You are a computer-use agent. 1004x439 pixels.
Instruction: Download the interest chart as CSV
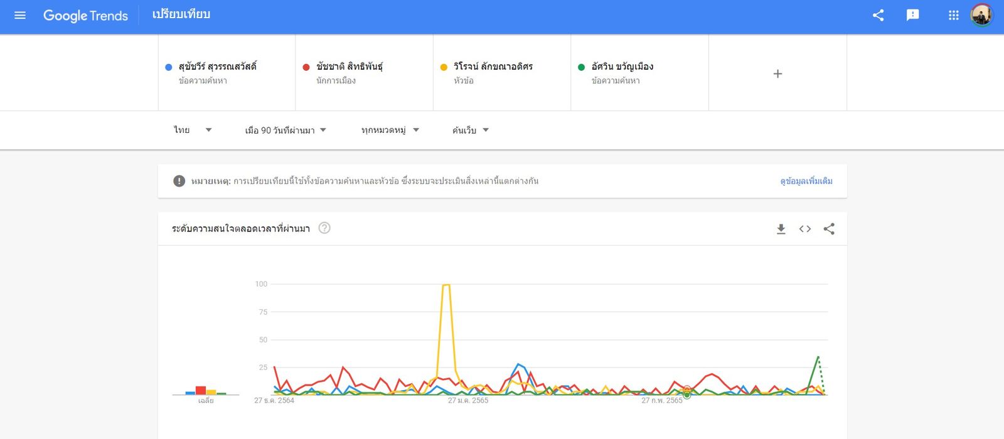[x=781, y=229]
